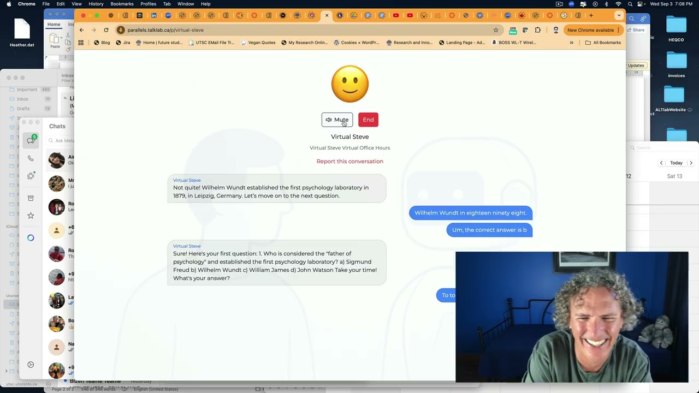Open the HEQCO desktop folder
699x393 pixels.
[676, 28]
